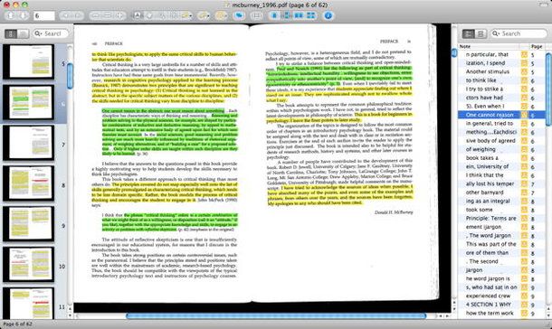Show notes list in right sidebar

click(468, 33)
